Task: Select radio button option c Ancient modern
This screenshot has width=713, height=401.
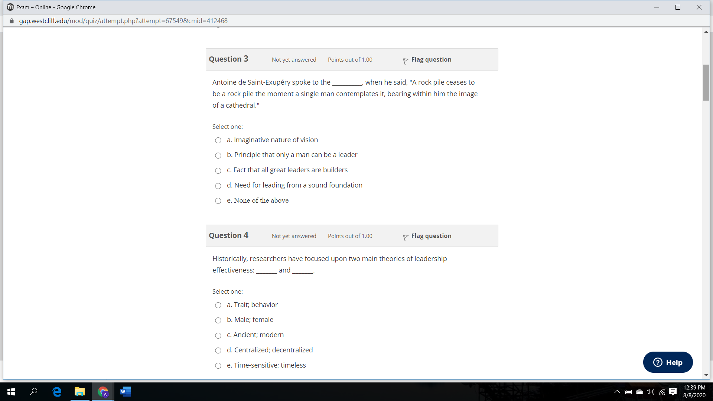Action: click(x=219, y=335)
